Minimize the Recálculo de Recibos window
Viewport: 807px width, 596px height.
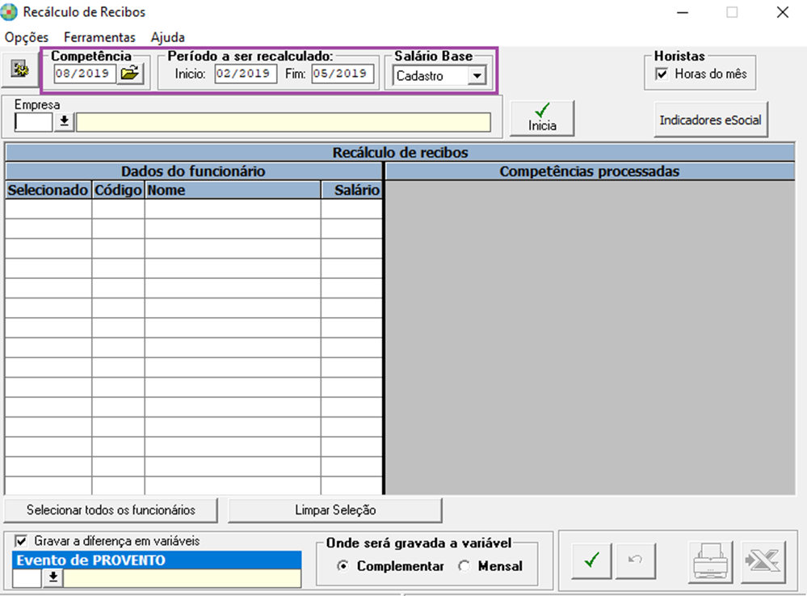tap(683, 12)
